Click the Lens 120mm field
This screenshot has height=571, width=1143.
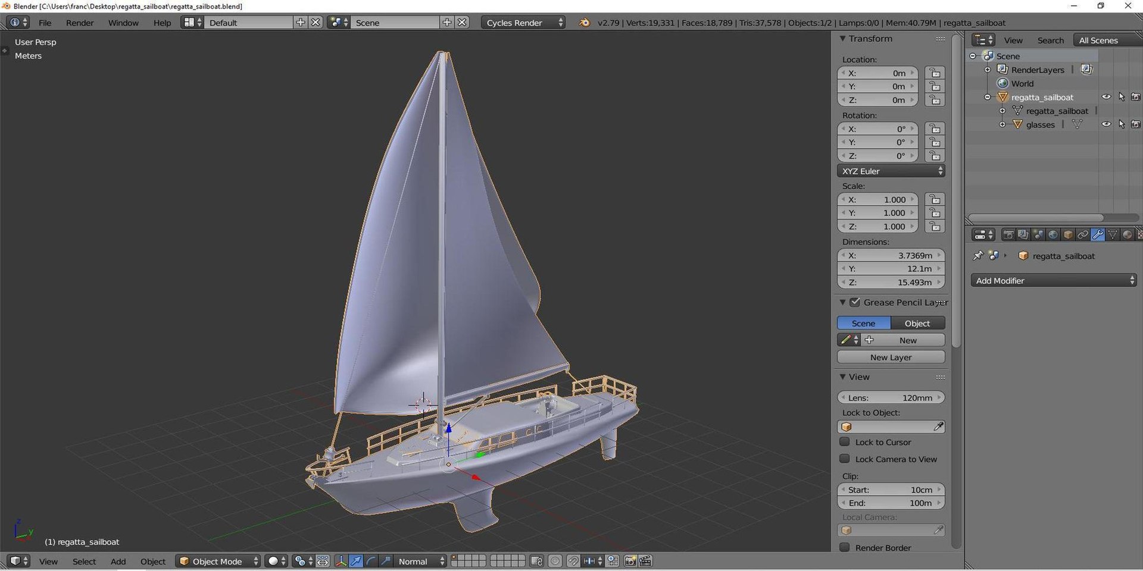click(891, 397)
